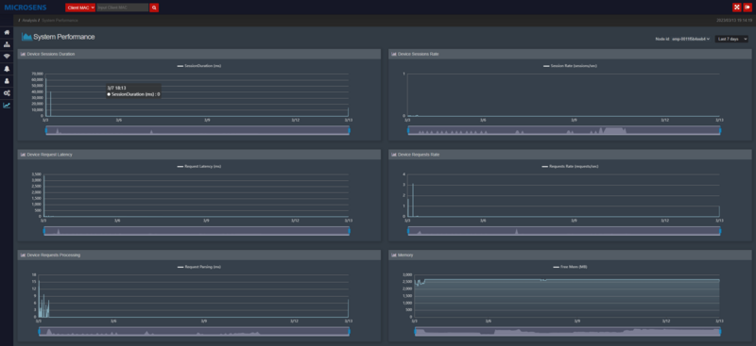
Task: Click the Device Sessions Duration panel title
Action: 51,54
